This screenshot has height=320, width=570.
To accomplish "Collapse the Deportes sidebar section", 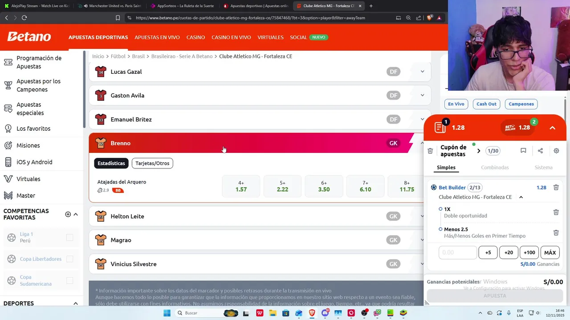I will [76, 303].
